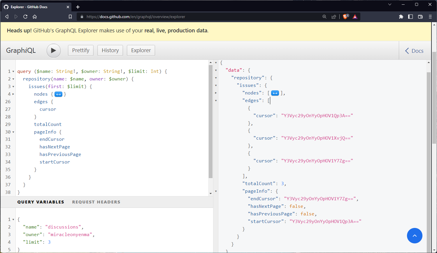This screenshot has width=437, height=253.
Task: Open a new browser tab
Action: click(x=78, y=7)
